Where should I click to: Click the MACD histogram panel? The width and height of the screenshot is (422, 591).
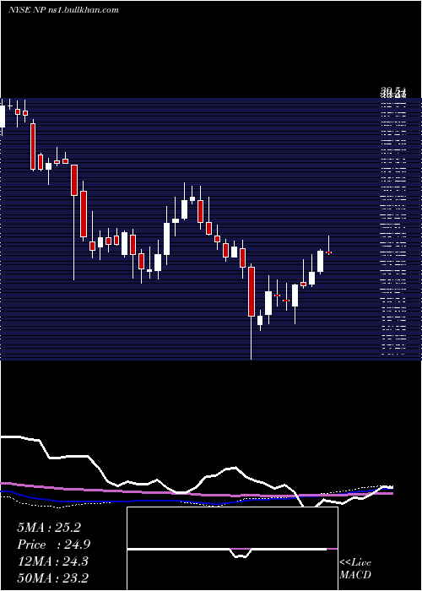click(x=232, y=549)
